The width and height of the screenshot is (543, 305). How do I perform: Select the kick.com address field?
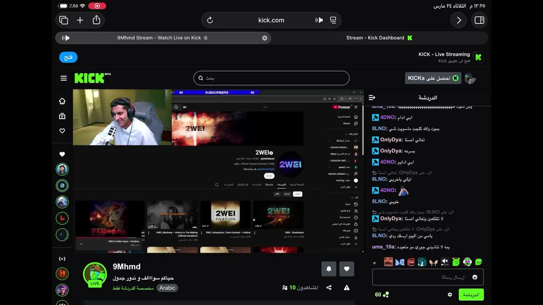pos(271,20)
